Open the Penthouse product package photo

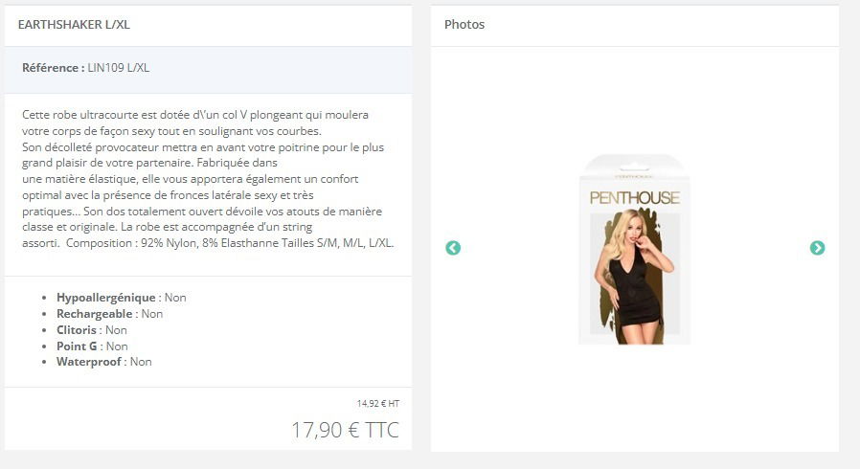pos(635,249)
